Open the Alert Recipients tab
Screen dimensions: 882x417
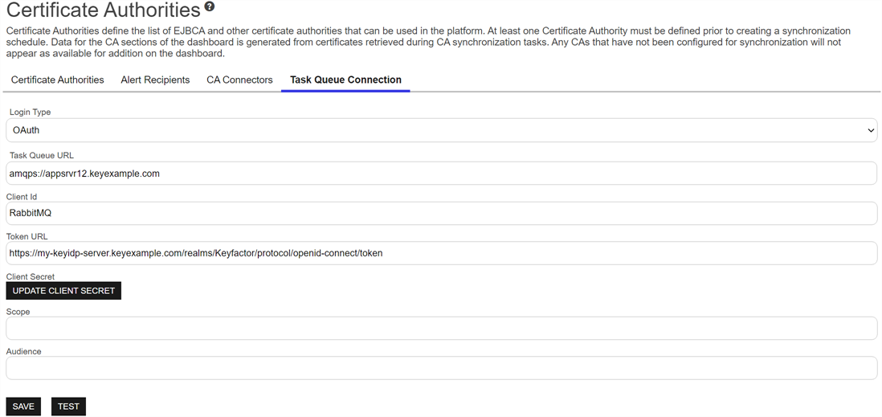coord(155,80)
